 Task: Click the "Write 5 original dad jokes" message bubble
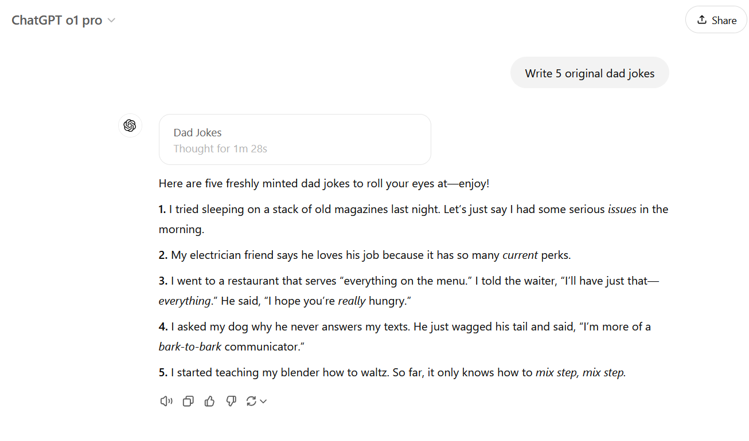click(x=589, y=73)
